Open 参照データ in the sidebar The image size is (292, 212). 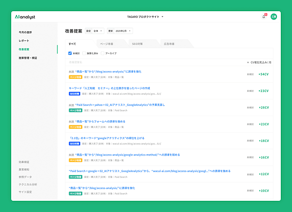tap(25, 177)
